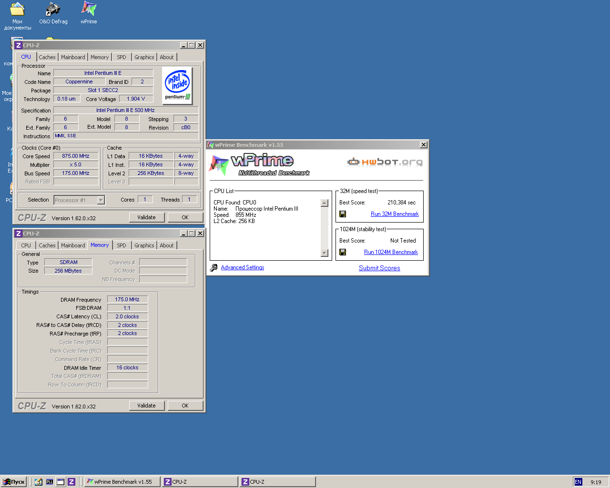
Task: Click the Level 2 cache value 256 KBytes
Action: coord(151,173)
